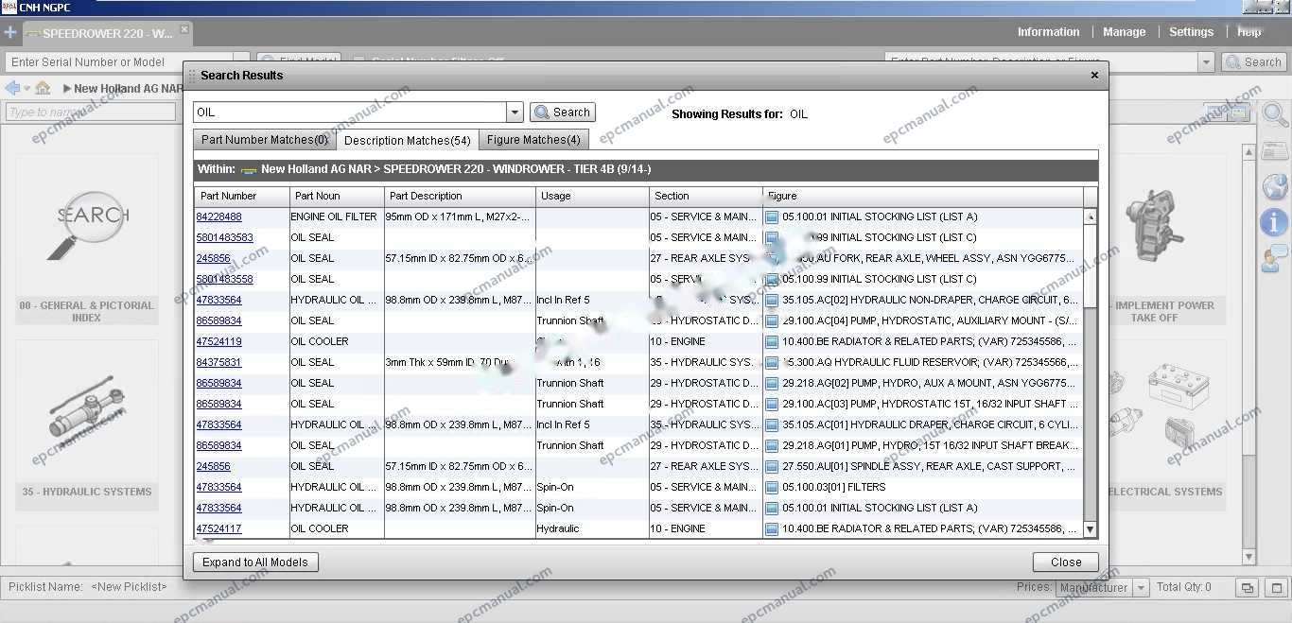Open figure icon for part 47524119 row
The image size is (1292, 623).
[772, 341]
